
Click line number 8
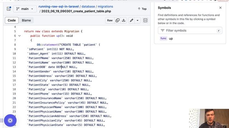[15, 45]
